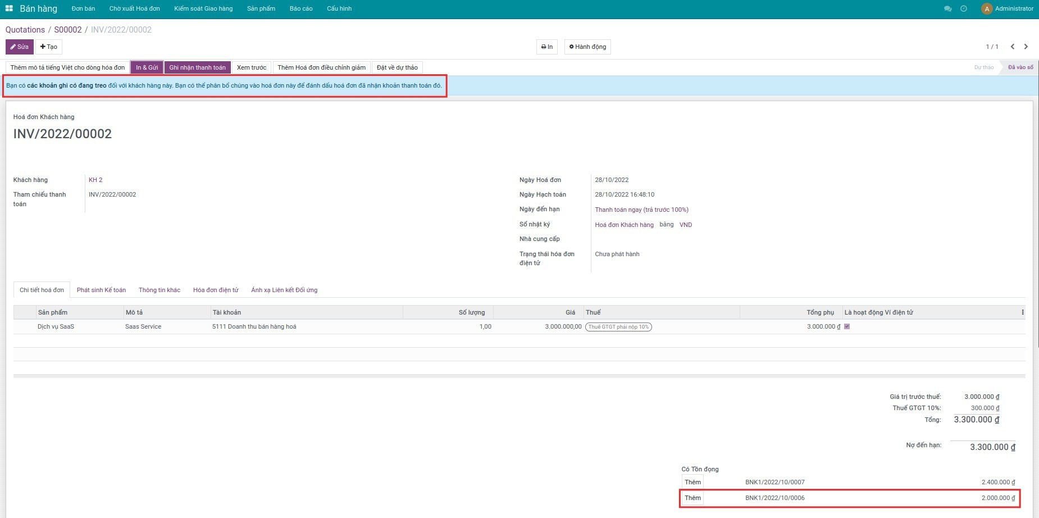Add outstanding credit BNK1/2022/10/0006

tap(692, 498)
